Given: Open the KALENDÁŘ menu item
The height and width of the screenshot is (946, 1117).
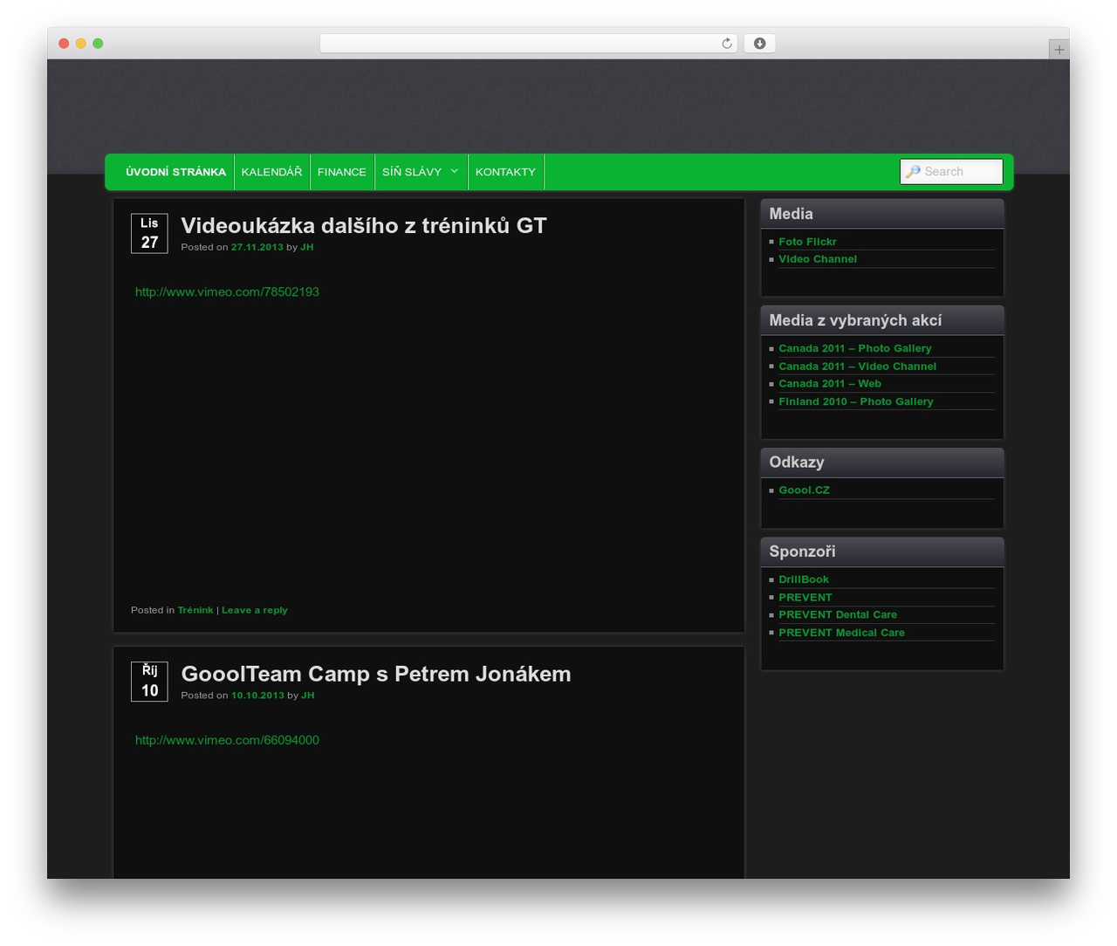Looking at the screenshot, I should (271, 172).
